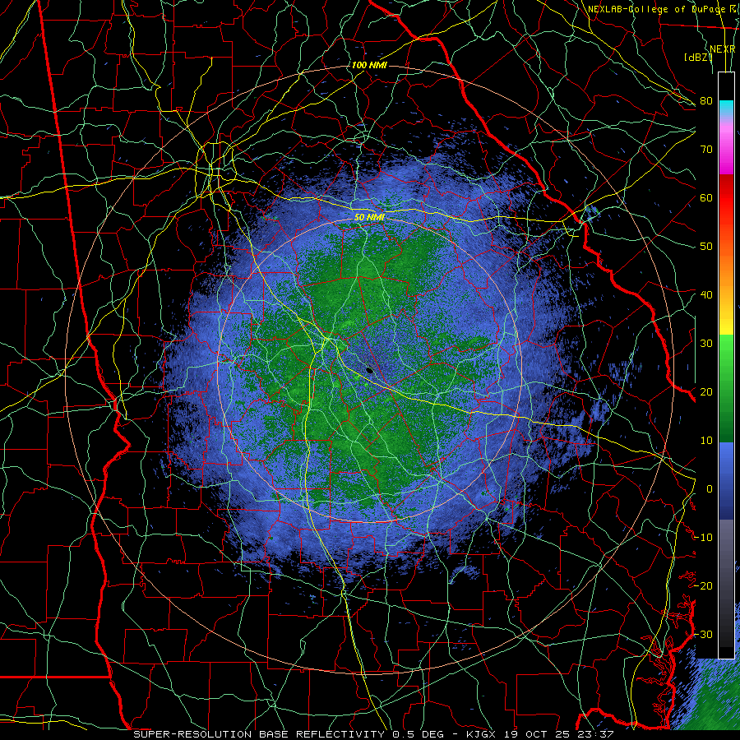Click the 23:37 timestamp in the caption

click(x=597, y=734)
